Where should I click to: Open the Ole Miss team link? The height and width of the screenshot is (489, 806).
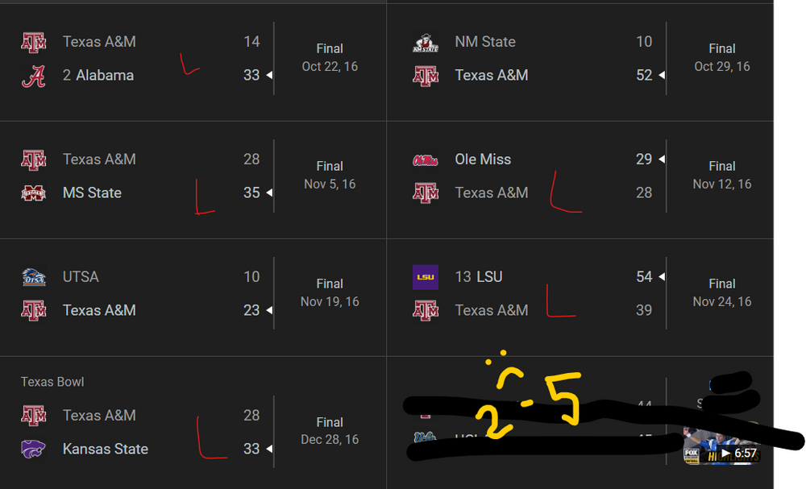click(483, 160)
